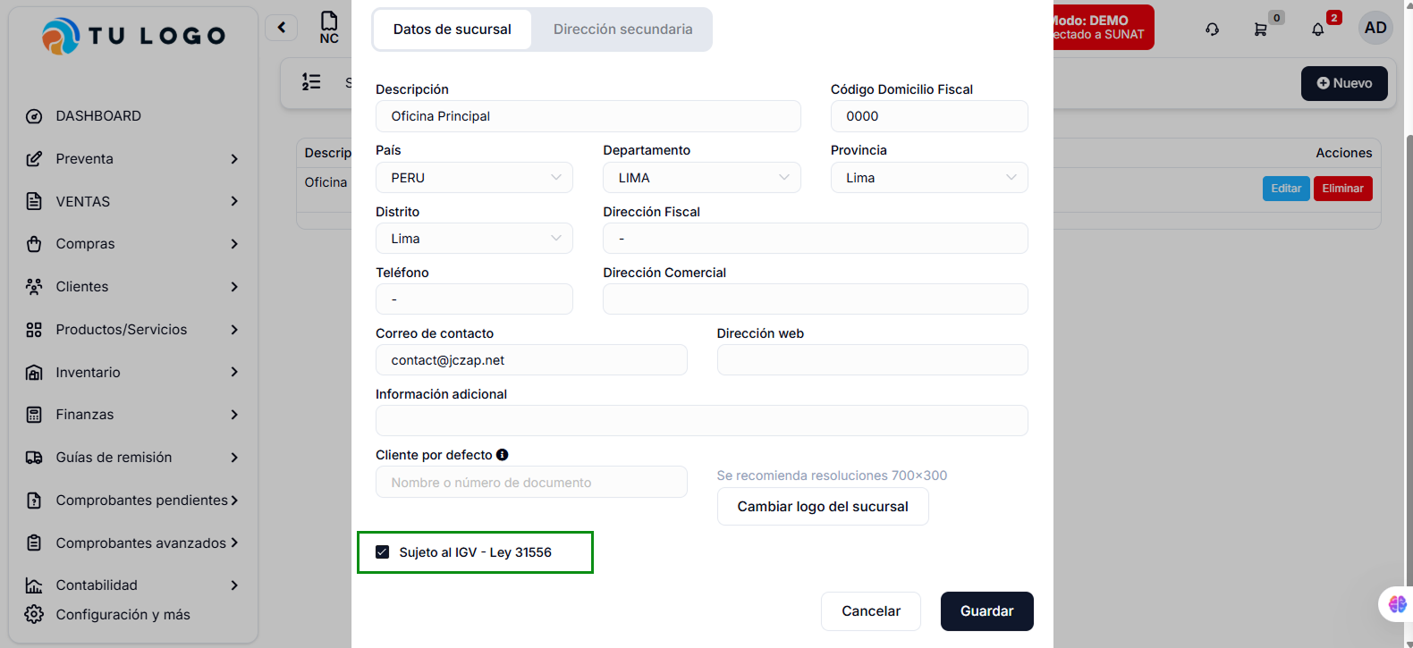Switch to Dirección secundaria tab
The height and width of the screenshot is (648, 1413).
[x=622, y=29]
